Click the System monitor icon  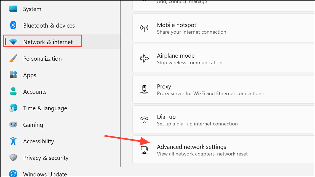13,9
